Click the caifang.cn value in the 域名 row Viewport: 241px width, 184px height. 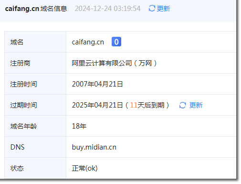pyautogui.click(x=88, y=42)
